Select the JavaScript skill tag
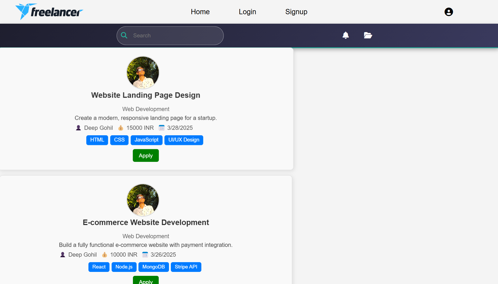The height and width of the screenshot is (284, 498). pos(146,140)
